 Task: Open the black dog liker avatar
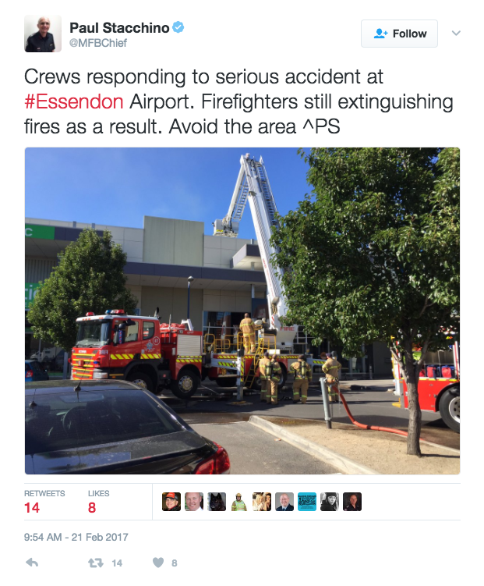pyautogui.click(x=217, y=502)
